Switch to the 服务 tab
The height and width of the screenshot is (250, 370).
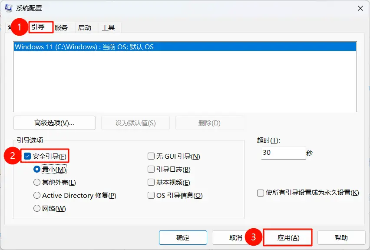coord(61,28)
